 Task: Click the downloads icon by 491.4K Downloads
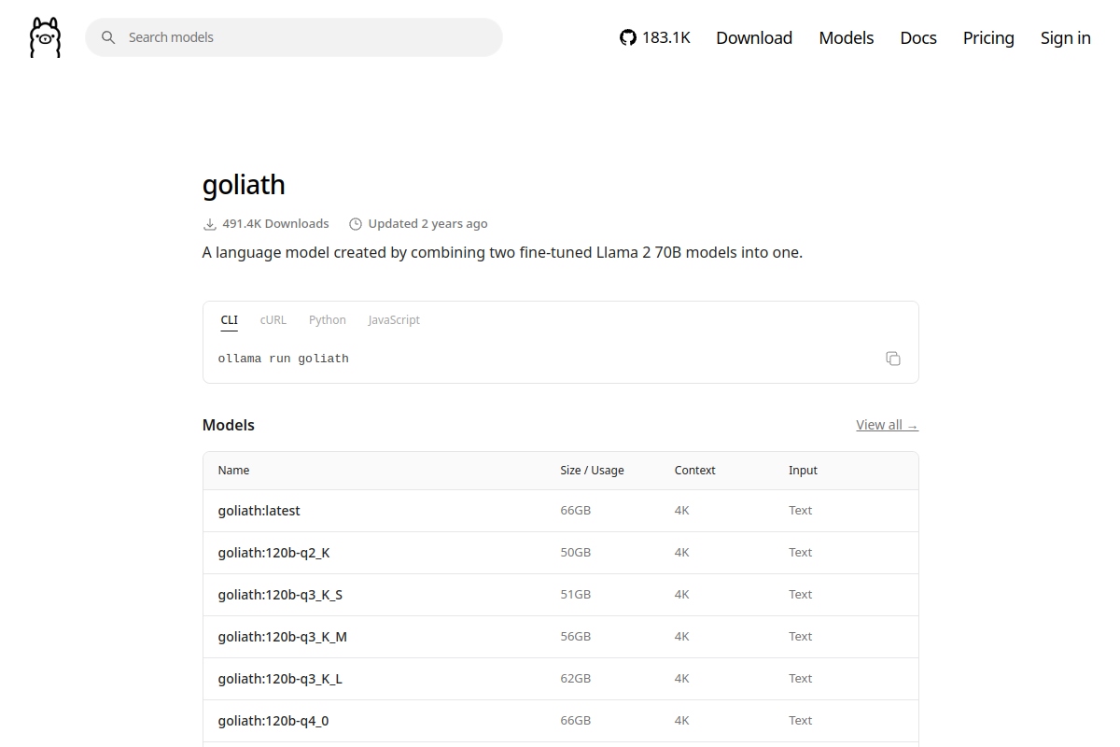[209, 224]
